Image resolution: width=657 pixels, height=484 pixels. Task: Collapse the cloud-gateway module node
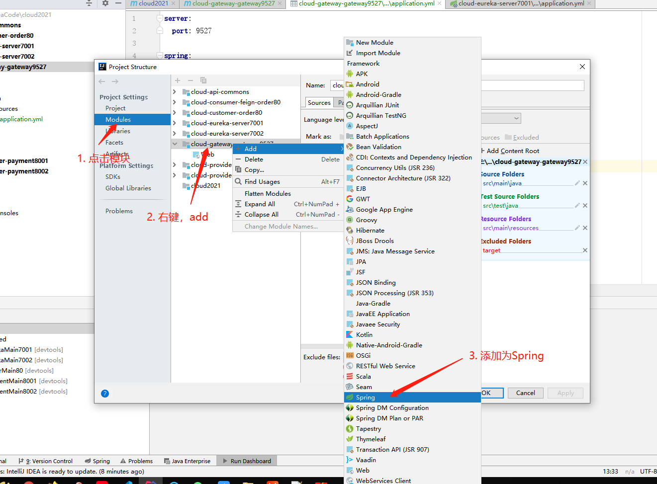pyautogui.click(x=175, y=144)
